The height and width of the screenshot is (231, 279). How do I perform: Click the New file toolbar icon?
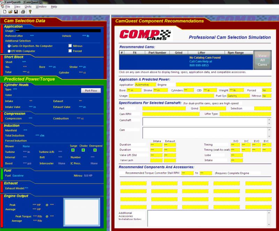click(x=5, y=12)
